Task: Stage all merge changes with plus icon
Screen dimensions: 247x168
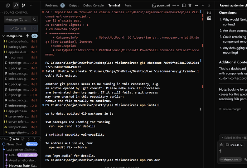Action: tap(28, 36)
